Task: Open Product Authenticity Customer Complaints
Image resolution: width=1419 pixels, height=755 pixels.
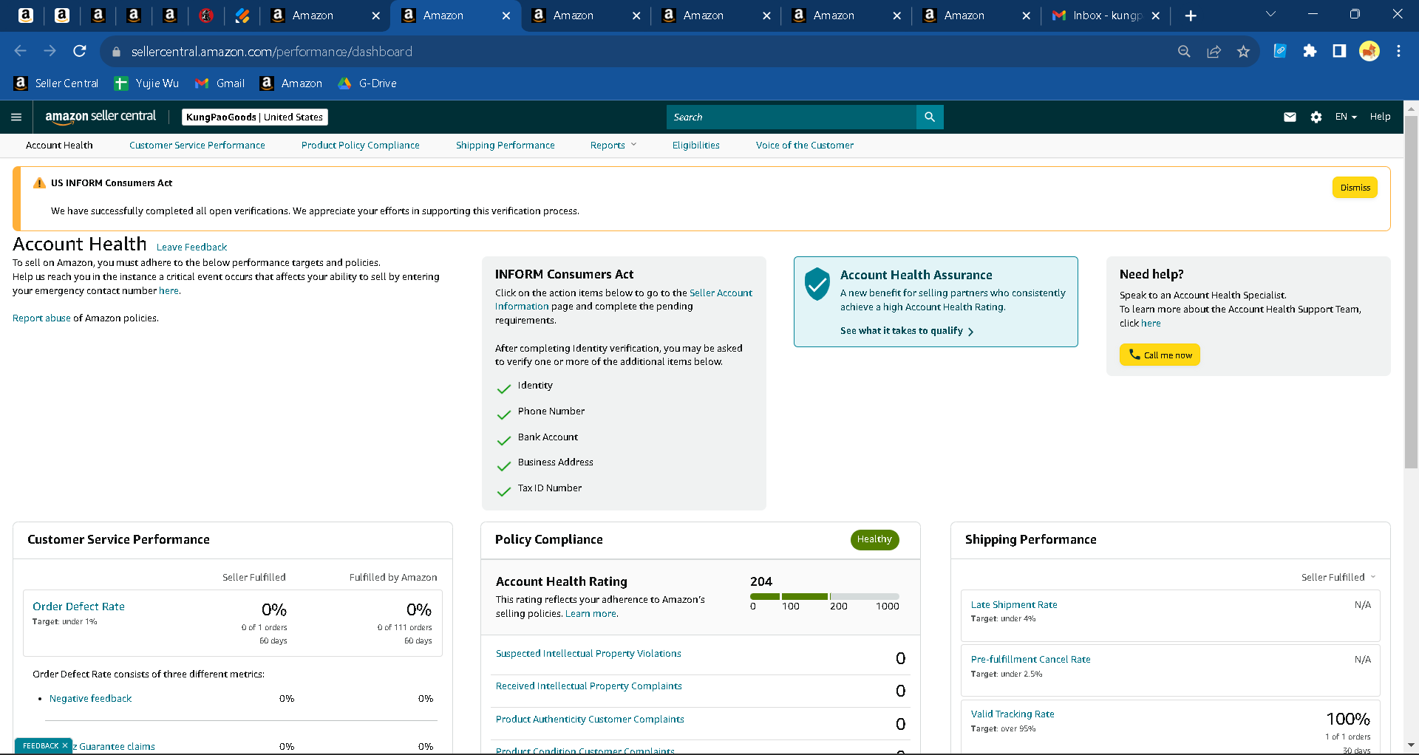Action: point(590,720)
